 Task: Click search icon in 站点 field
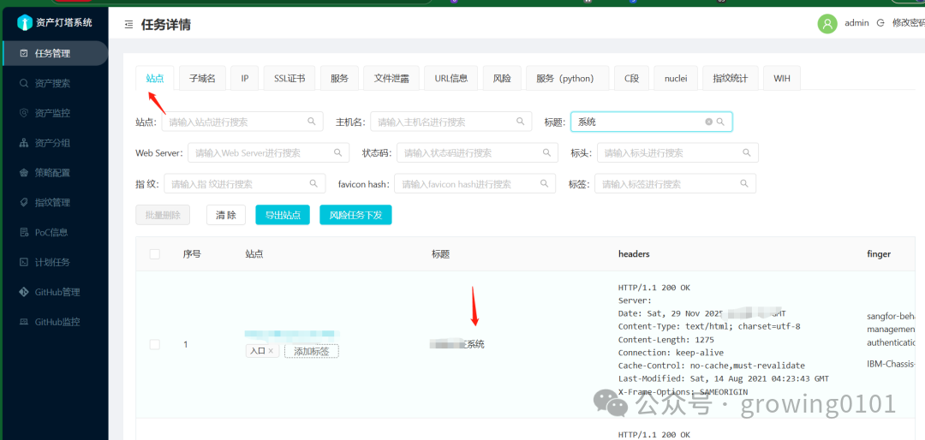(312, 122)
